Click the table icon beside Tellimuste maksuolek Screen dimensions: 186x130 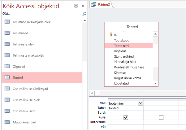[x=7, y=55]
